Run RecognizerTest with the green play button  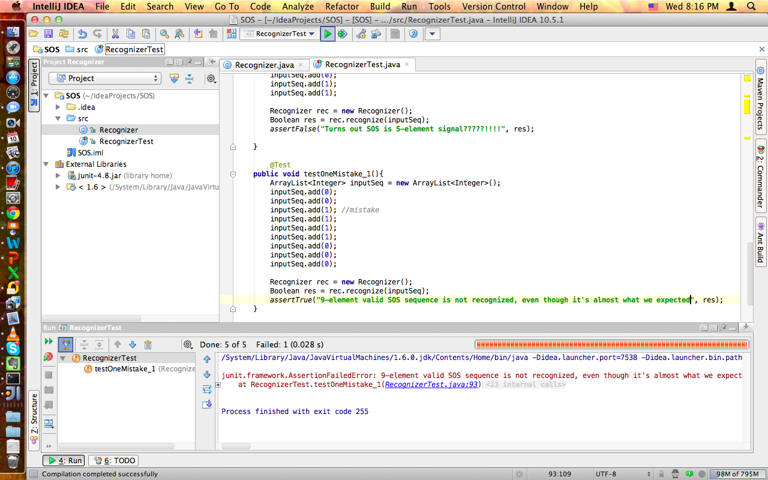click(328, 34)
